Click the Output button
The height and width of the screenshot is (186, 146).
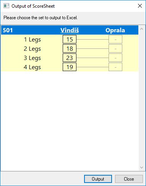click(98, 179)
